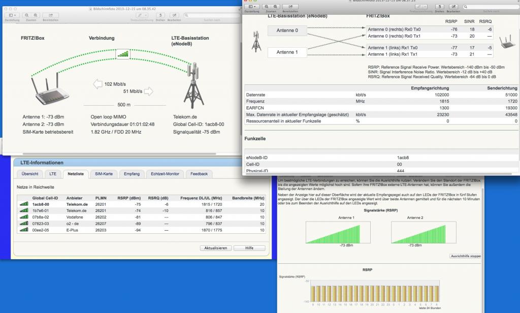Click the FRITZ!Box router picture in the connection diagram
The image size is (520, 313).
[51, 88]
